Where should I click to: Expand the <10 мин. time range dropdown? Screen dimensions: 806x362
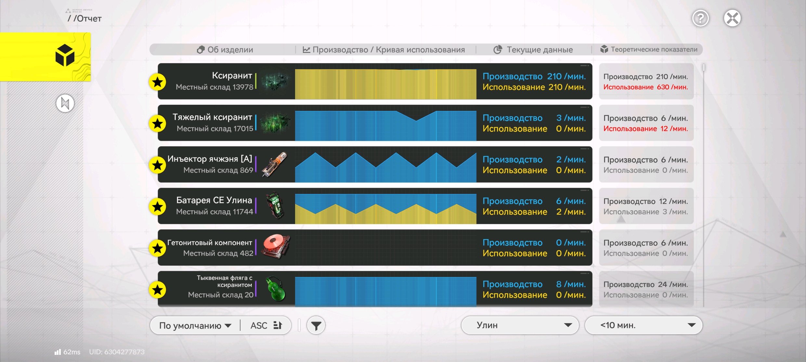point(643,325)
